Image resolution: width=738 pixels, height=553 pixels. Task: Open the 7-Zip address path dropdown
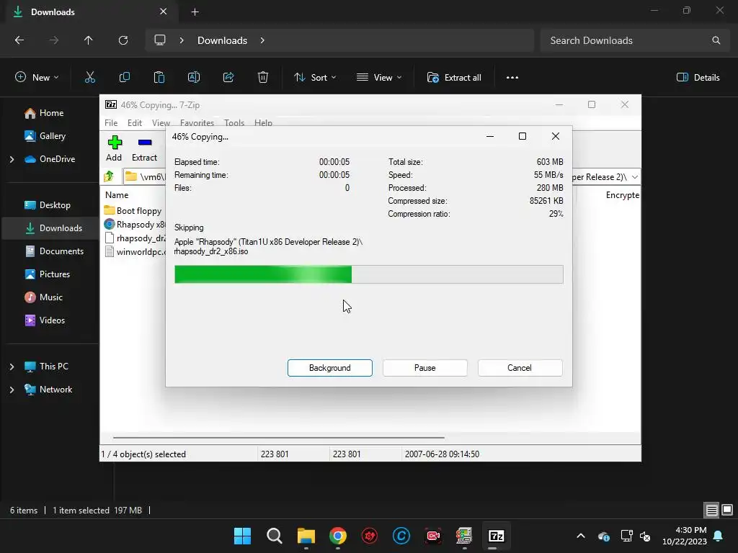634,177
